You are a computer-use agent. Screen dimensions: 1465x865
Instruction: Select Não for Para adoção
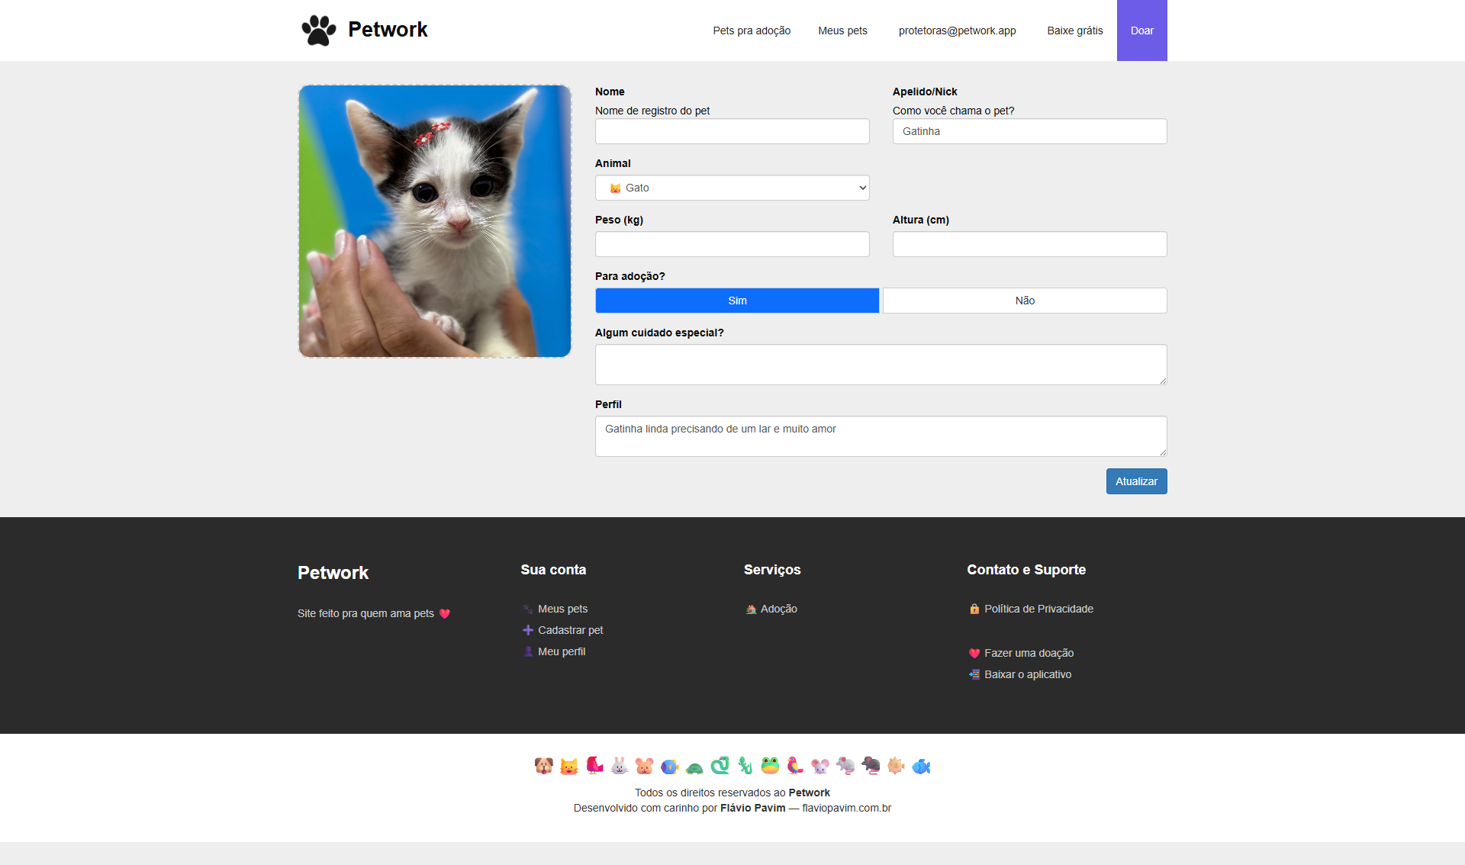point(1025,301)
